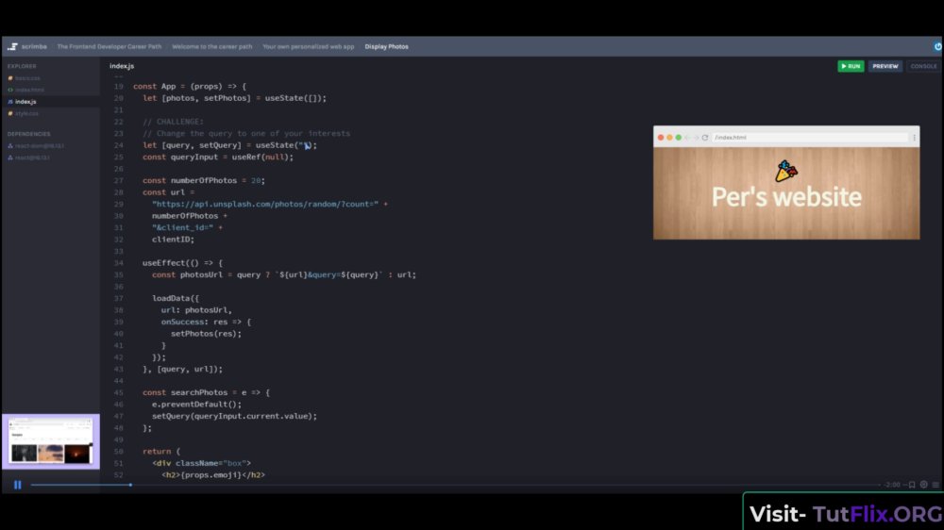Click the party popper emoji in preview
Screen dimensions: 944x530
786,172
